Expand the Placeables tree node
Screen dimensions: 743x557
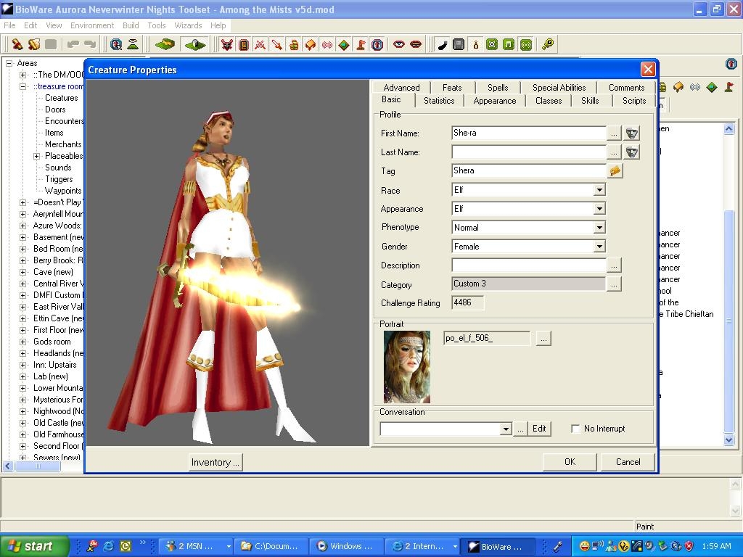tap(37, 156)
